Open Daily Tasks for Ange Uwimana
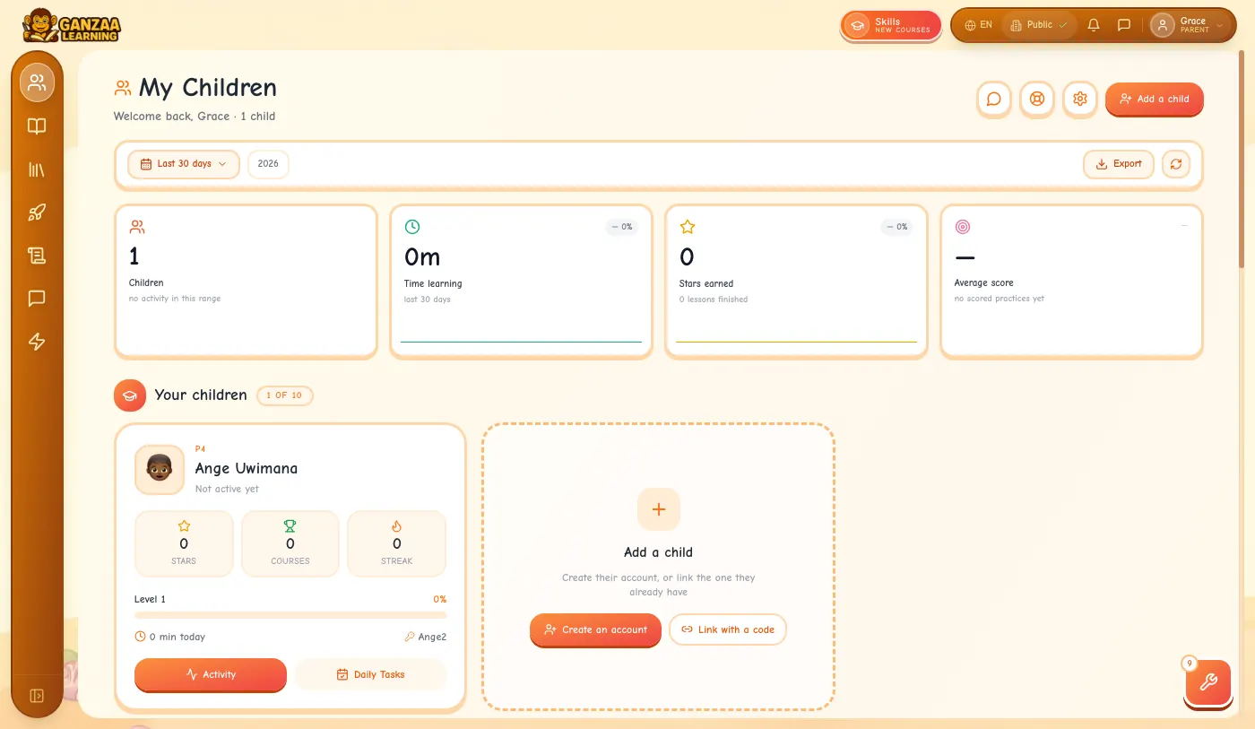1255x729 pixels. pyautogui.click(x=370, y=674)
